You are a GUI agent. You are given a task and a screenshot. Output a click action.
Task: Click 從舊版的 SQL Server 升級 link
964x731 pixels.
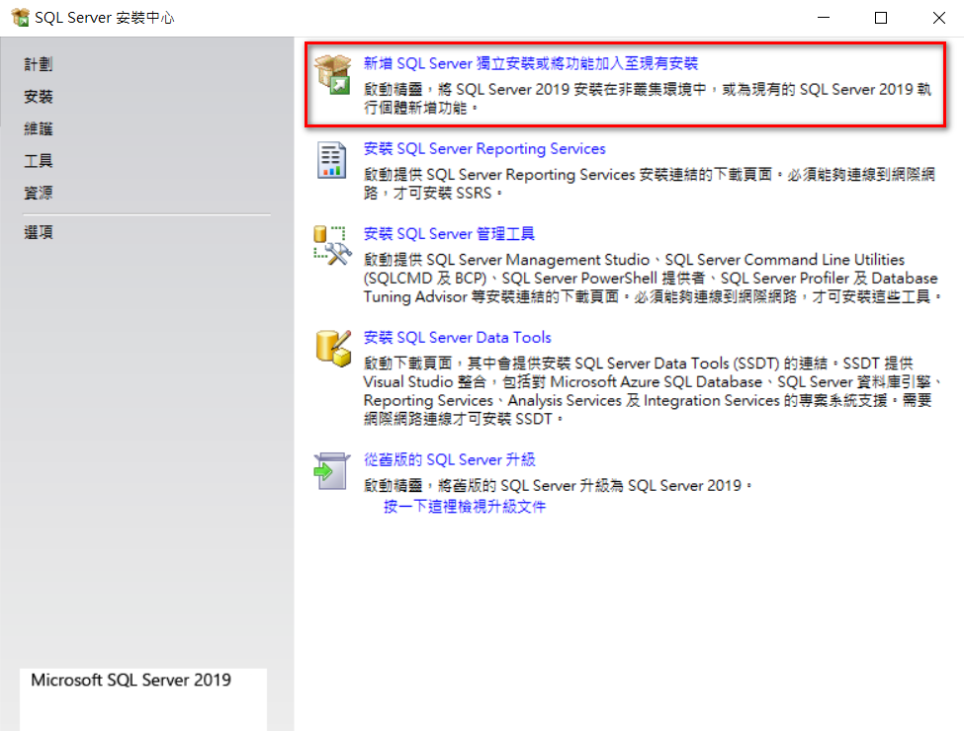point(450,459)
